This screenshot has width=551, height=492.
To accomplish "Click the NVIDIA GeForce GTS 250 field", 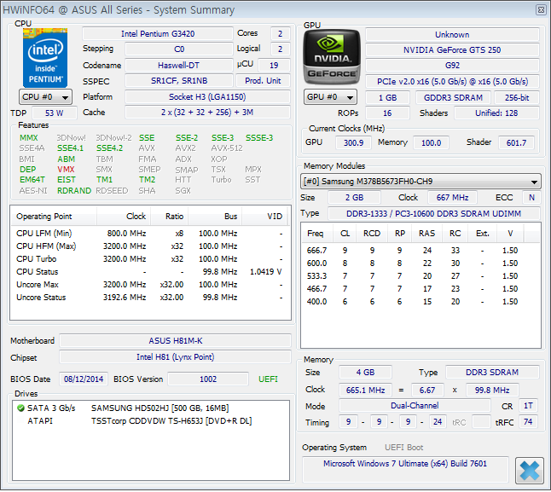I will (452, 50).
